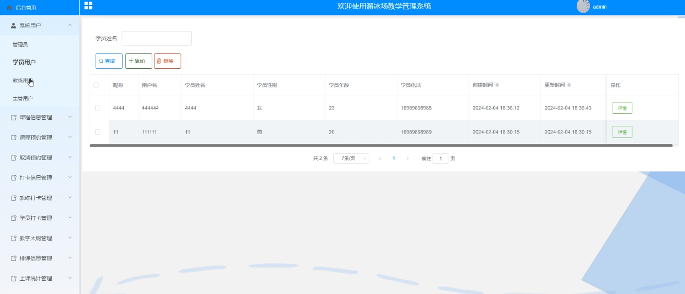This screenshot has height=294, width=685.
Task: Expand the 上课统计管理 chevron
Action: point(70,279)
